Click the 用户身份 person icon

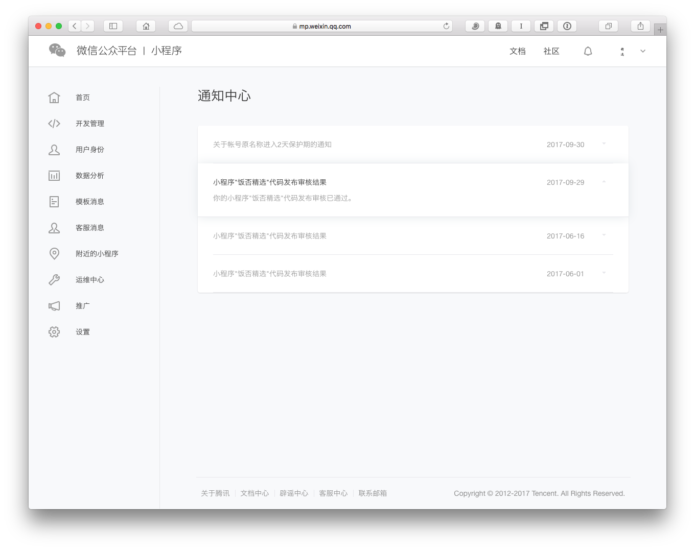pyautogui.click(x=54, y=150)
